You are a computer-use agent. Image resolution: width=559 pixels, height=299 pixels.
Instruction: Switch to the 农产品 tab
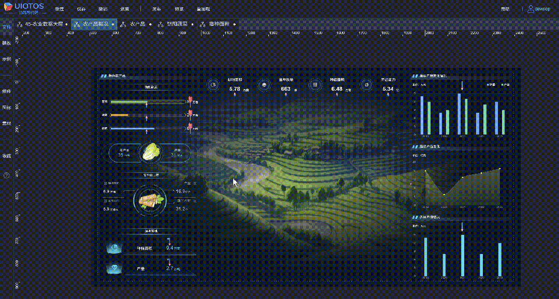coord(136,24)
